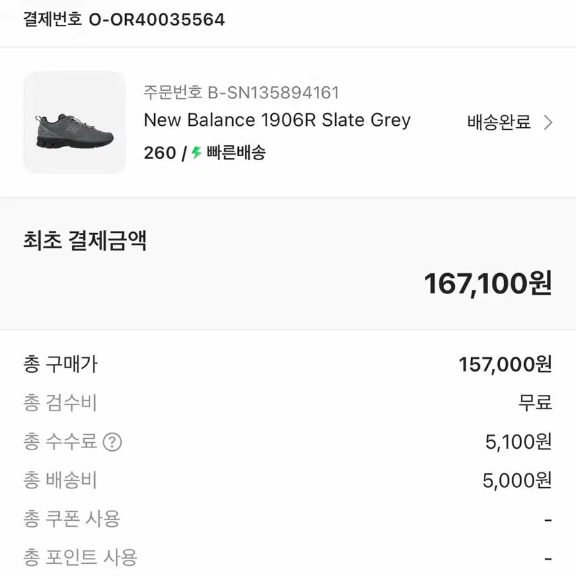
Task: Click the green lightning fast-delivery icon
Action: click(x=196, y=153)
